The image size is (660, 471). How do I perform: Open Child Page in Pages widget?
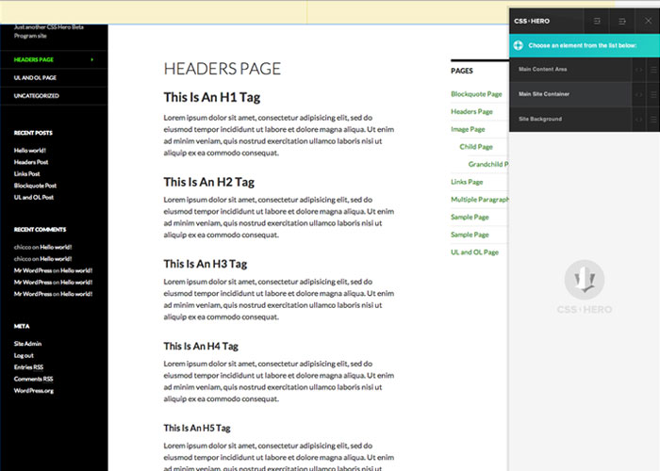476,147
